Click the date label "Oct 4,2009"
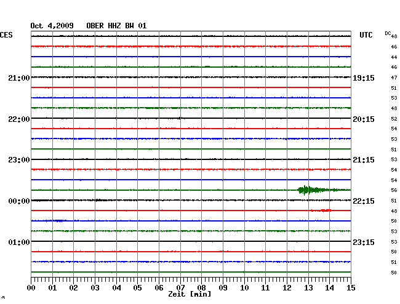The image size is (400, 304). pyautogui.click(x=52, y=26)
